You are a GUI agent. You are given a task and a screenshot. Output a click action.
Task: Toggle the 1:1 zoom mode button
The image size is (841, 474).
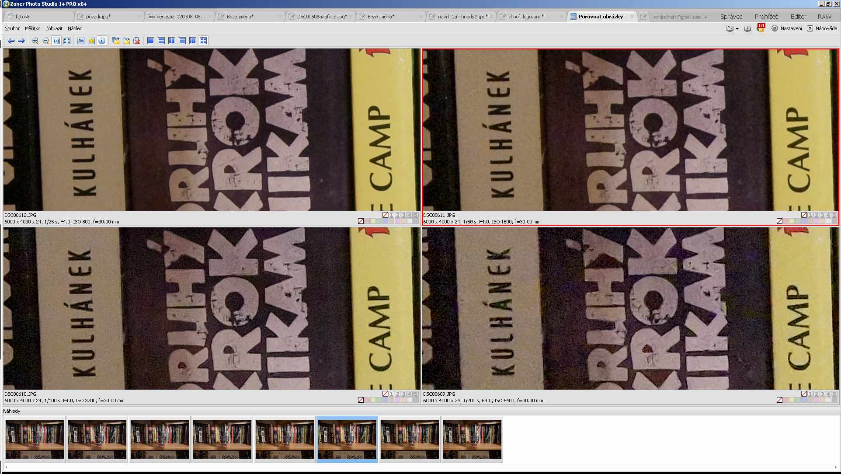tap(56, 41)
